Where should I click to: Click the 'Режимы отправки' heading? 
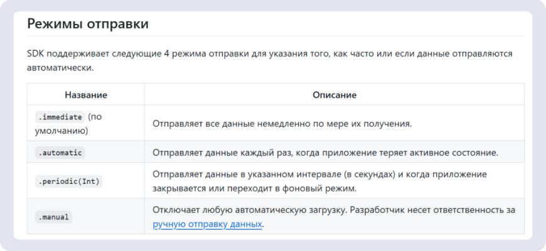87,24
